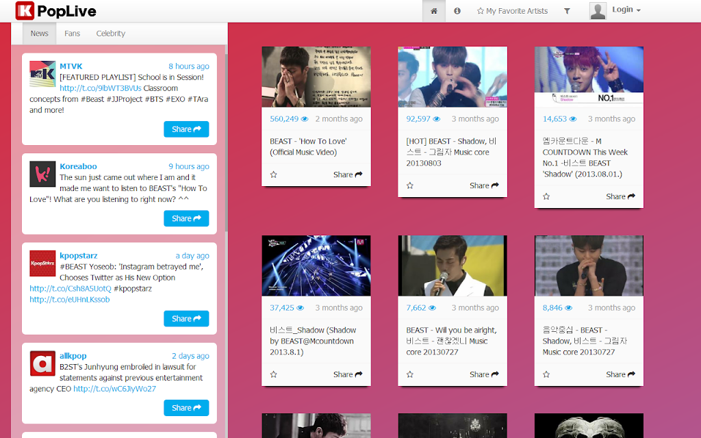Open the kpopstarz avatar icon
Viewport: 701px width, 438px height.
(42, 263)
